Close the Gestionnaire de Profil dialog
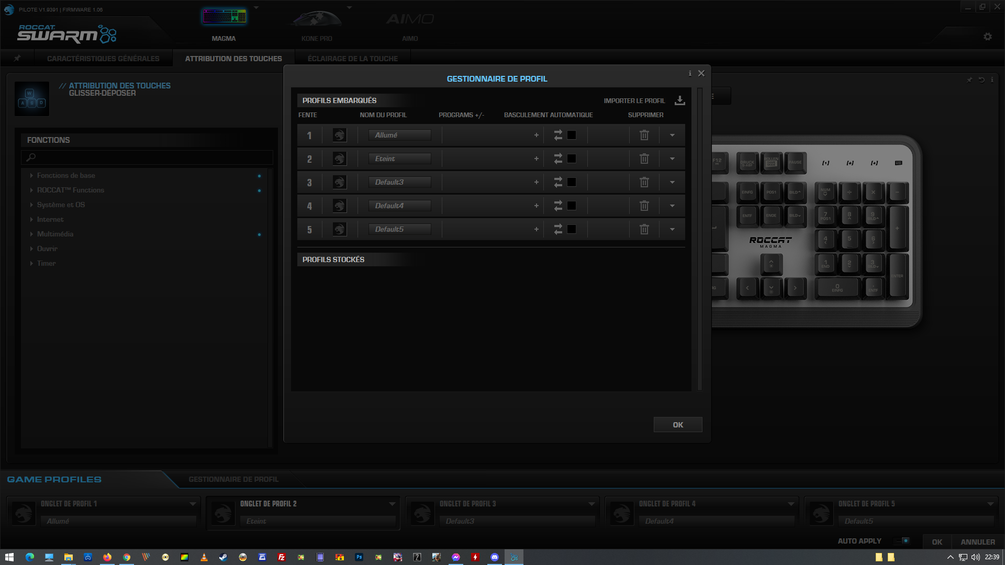The image size is (1005, 565). tap(701, 73)
